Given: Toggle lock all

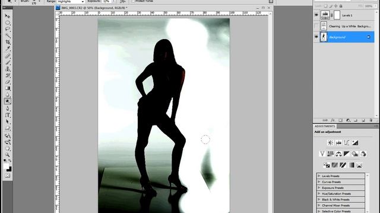Looking at the screenshot, I should [x=341, y=6].
